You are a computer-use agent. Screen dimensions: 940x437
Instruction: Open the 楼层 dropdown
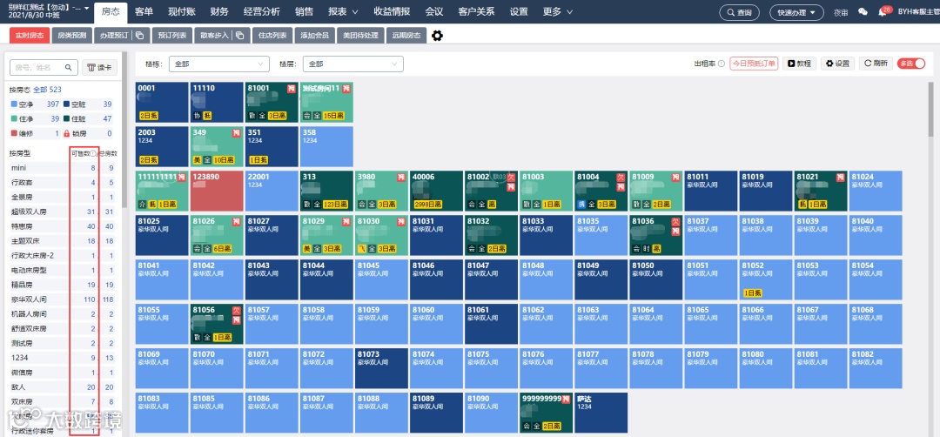point(353,64)
